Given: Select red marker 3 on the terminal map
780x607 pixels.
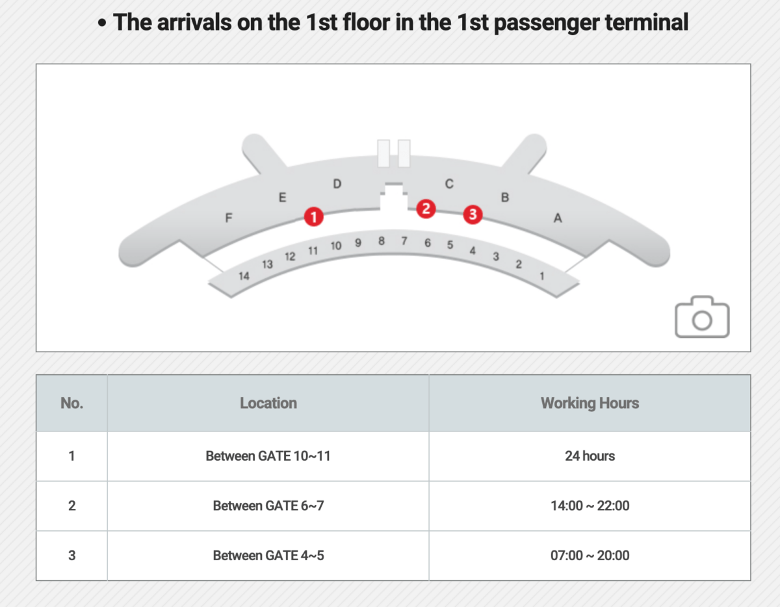Looking at the screenshot, I should tap(473, 214).
